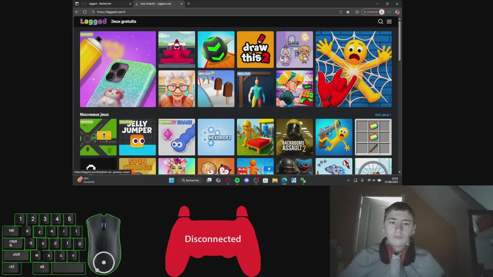Open Edge settings three-dots menu
The width and height of the screenshot is (493, 277).
(x=390, y=12)
